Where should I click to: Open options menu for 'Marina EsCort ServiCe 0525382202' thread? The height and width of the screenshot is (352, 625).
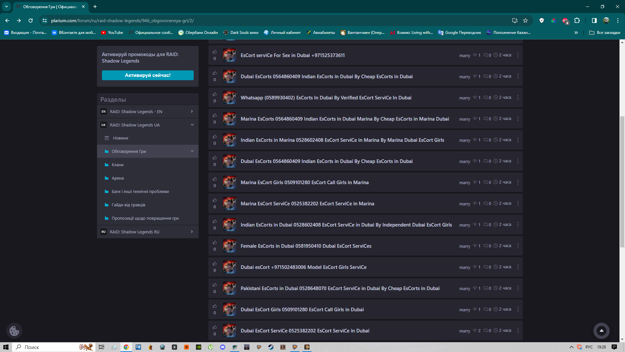click(x=518, y=203)
